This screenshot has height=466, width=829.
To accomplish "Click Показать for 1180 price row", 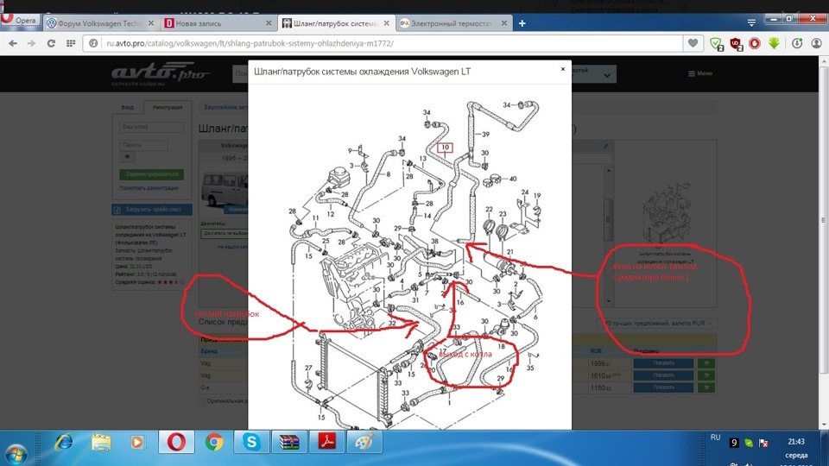I will [663, 387].
